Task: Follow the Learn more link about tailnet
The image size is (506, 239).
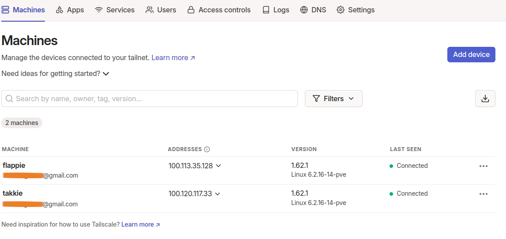Action: (x=173, y=58)
